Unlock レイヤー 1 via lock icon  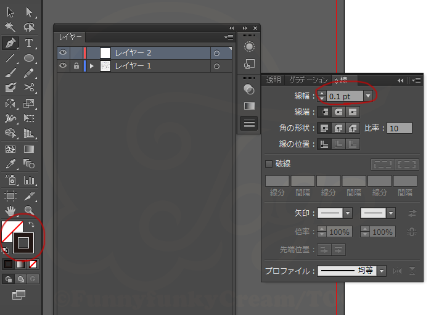[x=76, y=66]
